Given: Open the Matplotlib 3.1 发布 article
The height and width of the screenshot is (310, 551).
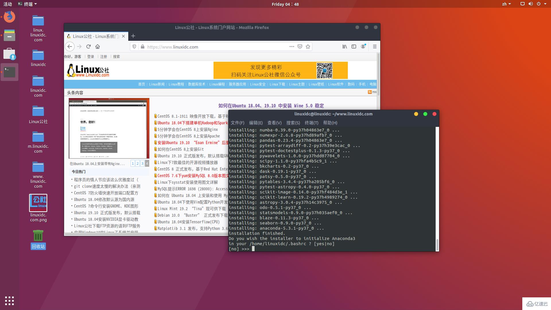Looking at the screenshot, I should pos(193,228).
